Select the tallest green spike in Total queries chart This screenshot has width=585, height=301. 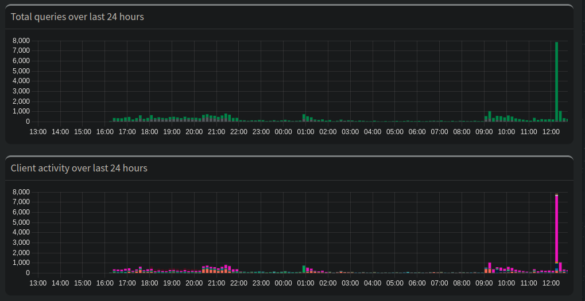pyautogui.click(x=557, y=81)
